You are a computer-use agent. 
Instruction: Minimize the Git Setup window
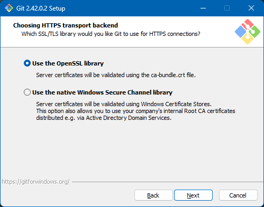tap(203, 8)
